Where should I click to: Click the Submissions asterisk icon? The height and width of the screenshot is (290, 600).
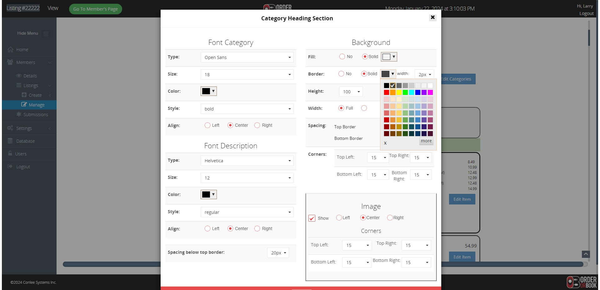pyautogui.click(x=19, y=115)
